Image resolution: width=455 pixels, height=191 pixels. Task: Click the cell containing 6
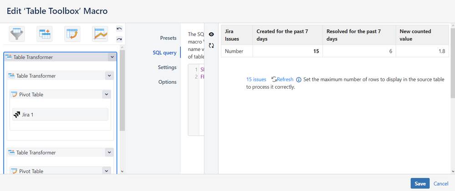tap(359, 51)
